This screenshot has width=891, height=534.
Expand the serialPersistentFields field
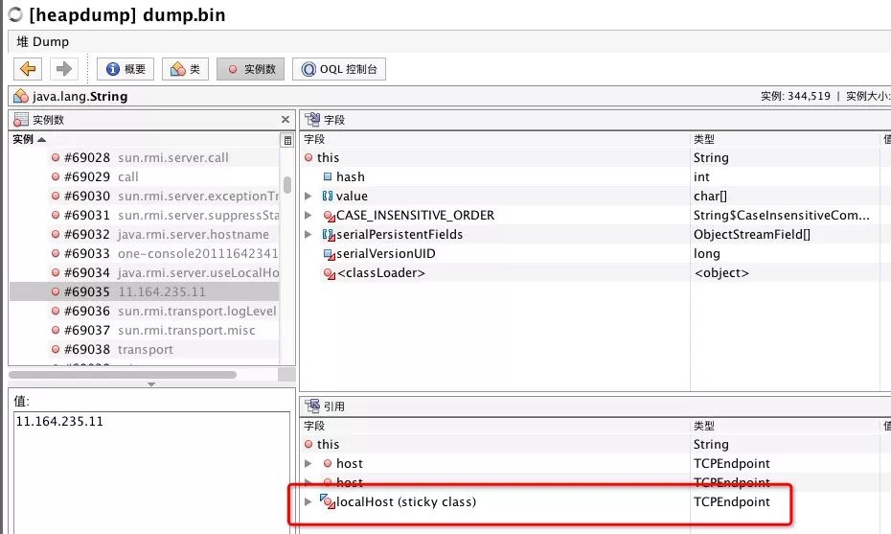[x=308, y=234]
